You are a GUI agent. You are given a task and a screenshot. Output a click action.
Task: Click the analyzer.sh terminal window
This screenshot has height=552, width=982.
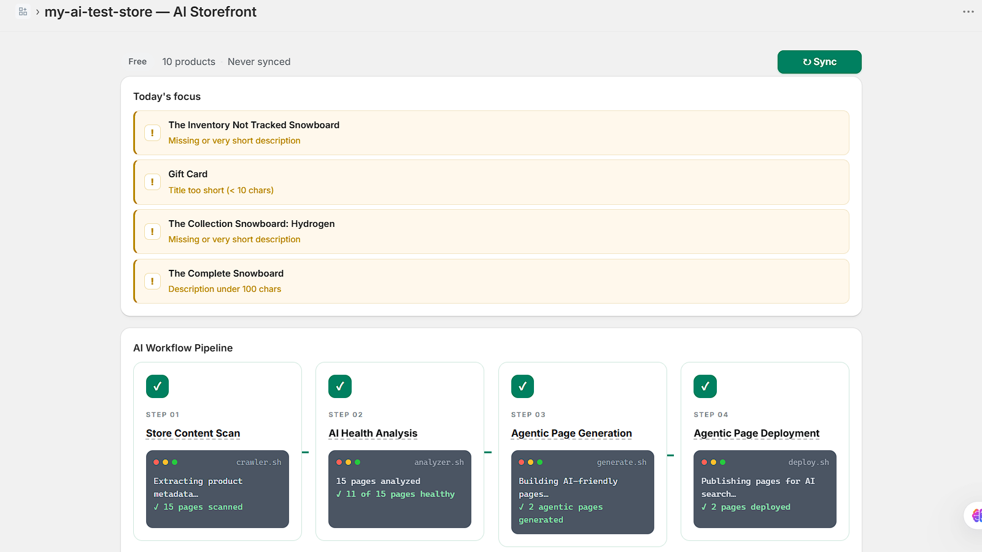400,489
